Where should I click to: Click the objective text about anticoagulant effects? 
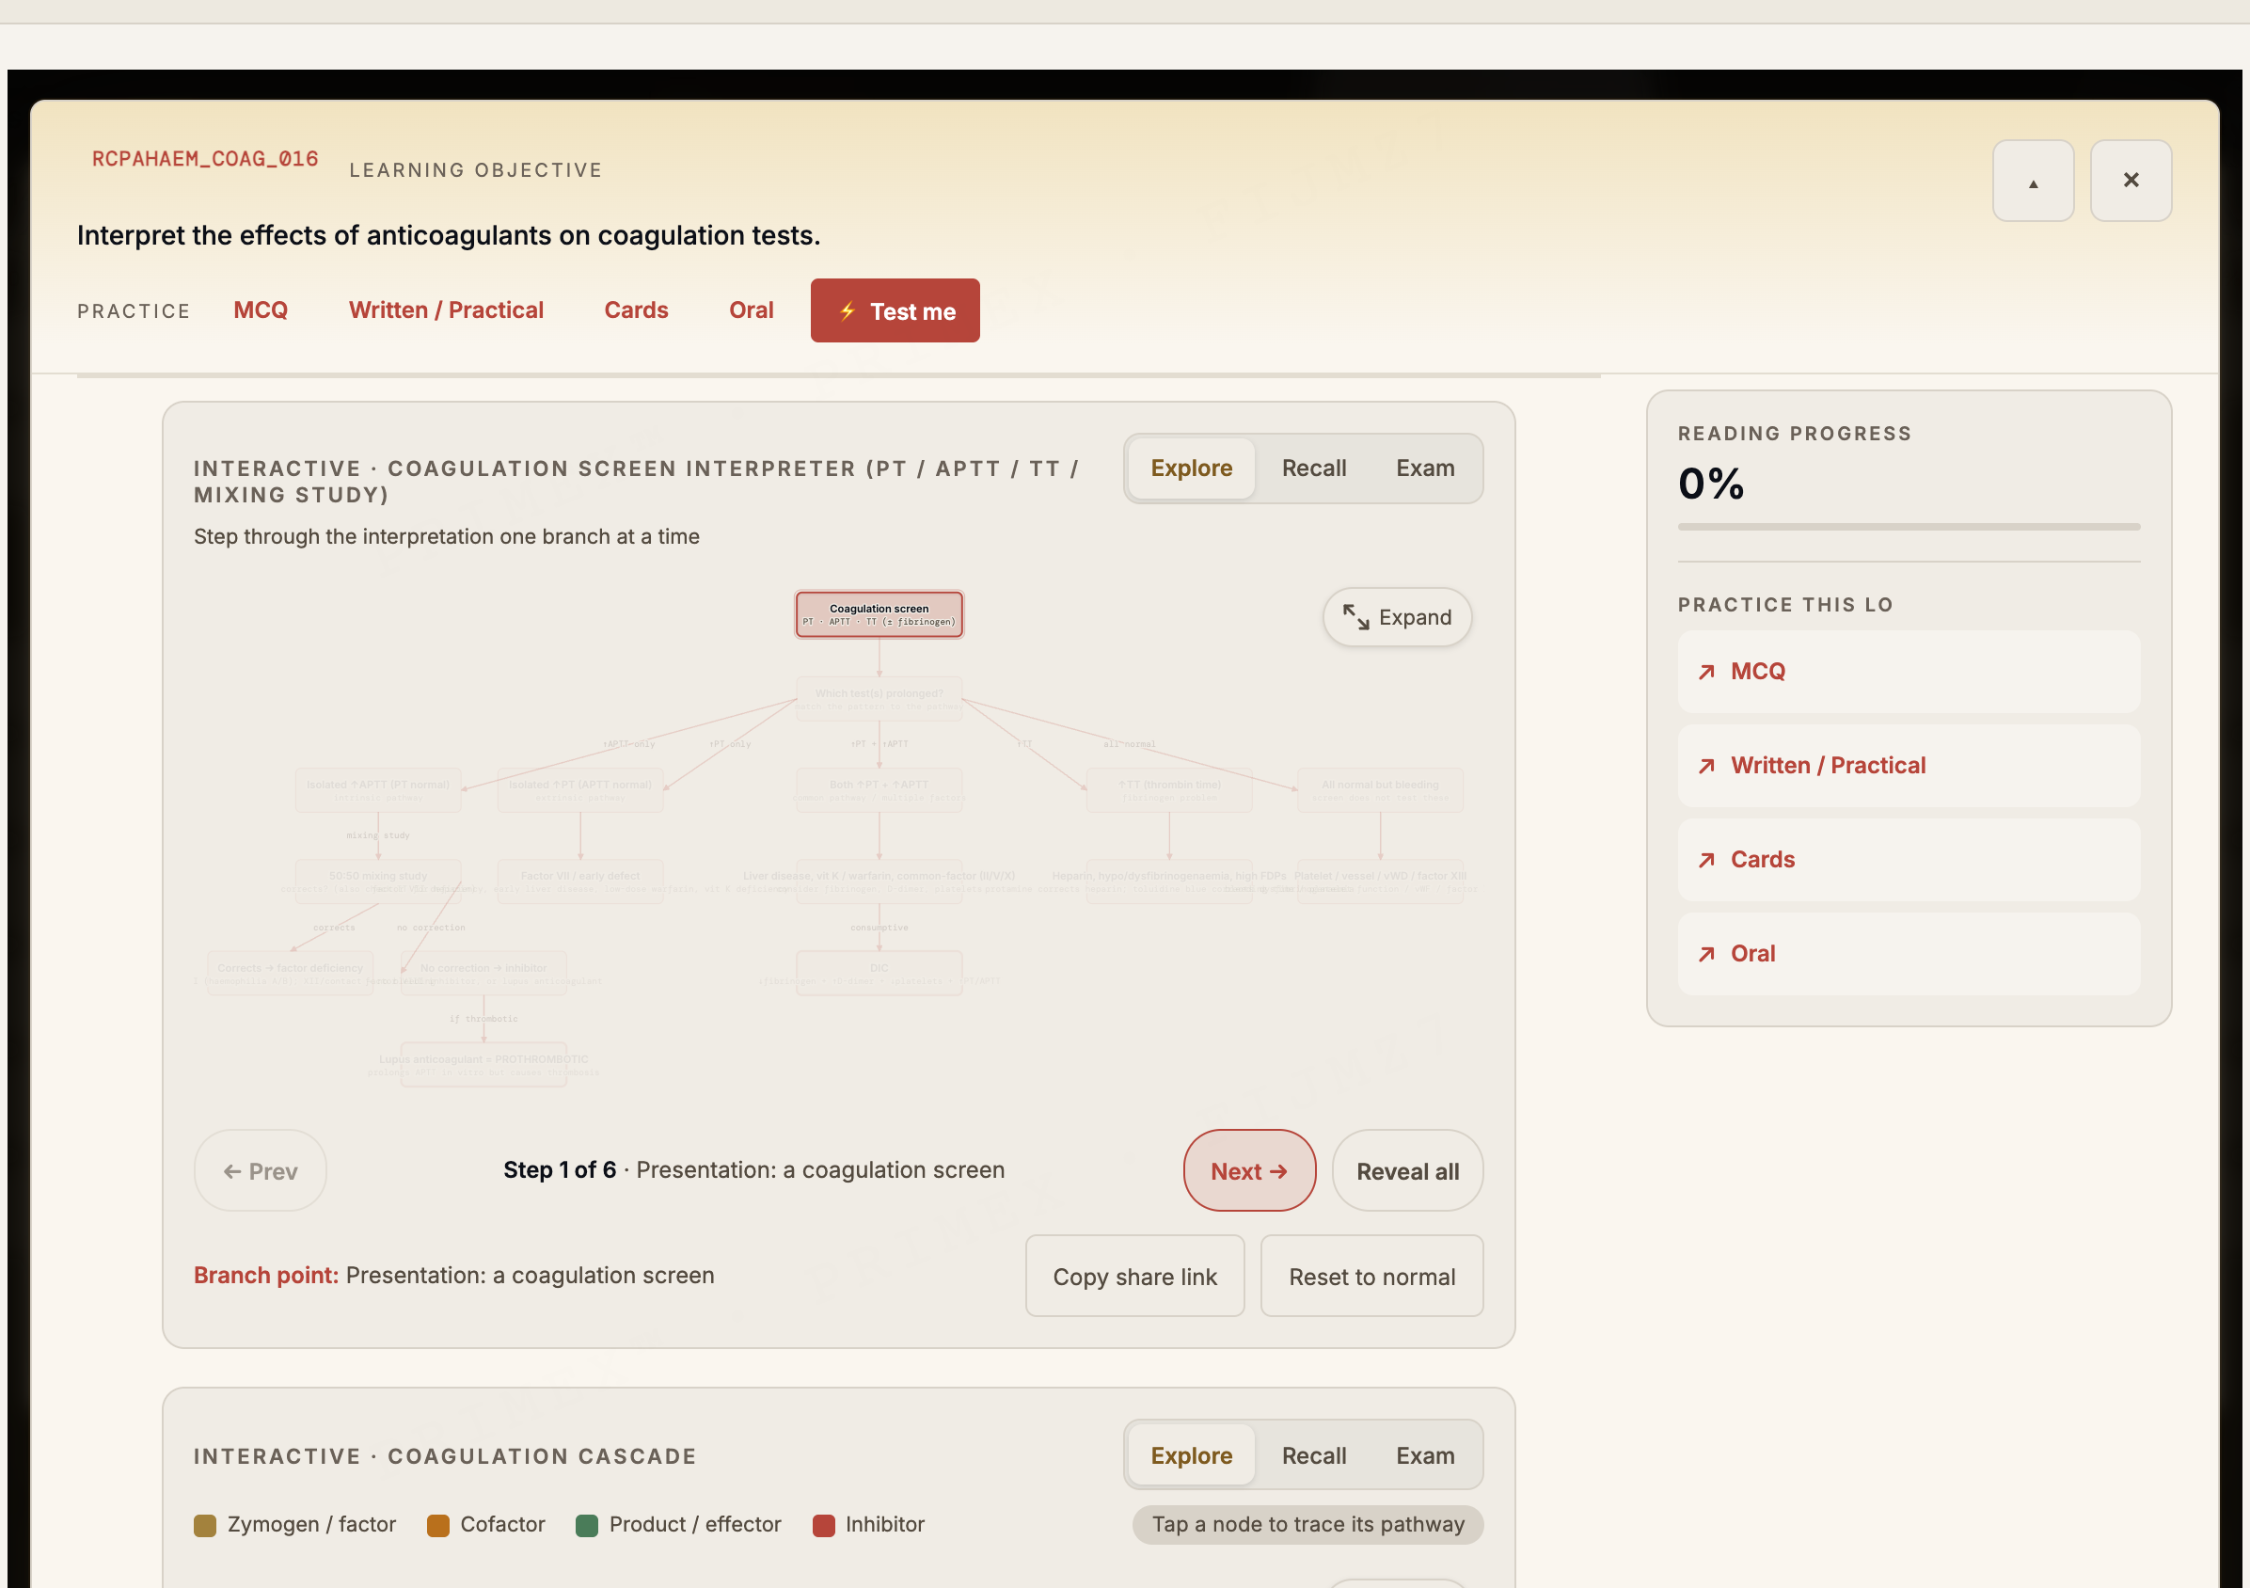[x=449, y=235]
